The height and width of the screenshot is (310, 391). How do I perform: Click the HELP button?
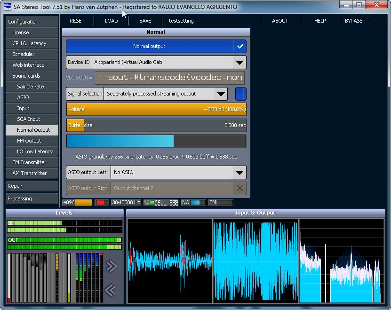pos(320,21)
